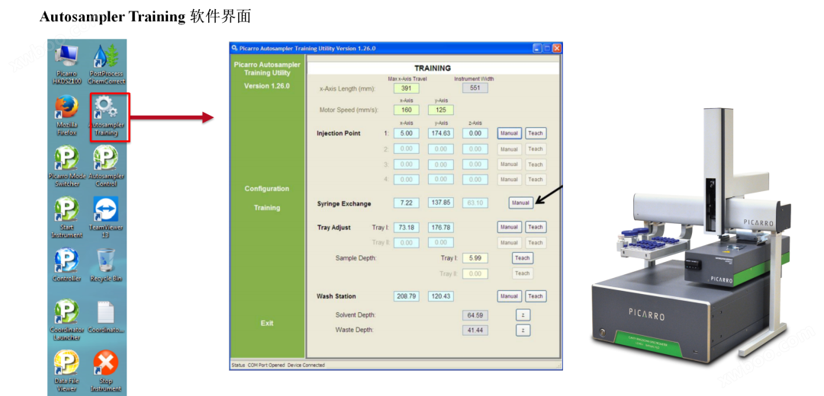Open Autosampler Control desktop icon
The height and width of the screenshot is (396, 824).
click(106, 166)
